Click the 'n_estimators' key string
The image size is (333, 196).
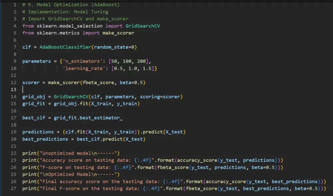83,61
